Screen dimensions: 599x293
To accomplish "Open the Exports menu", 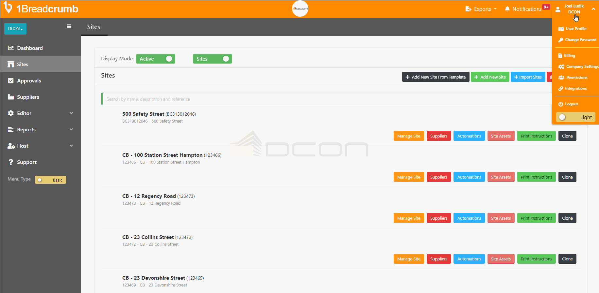I will (481, 9).
